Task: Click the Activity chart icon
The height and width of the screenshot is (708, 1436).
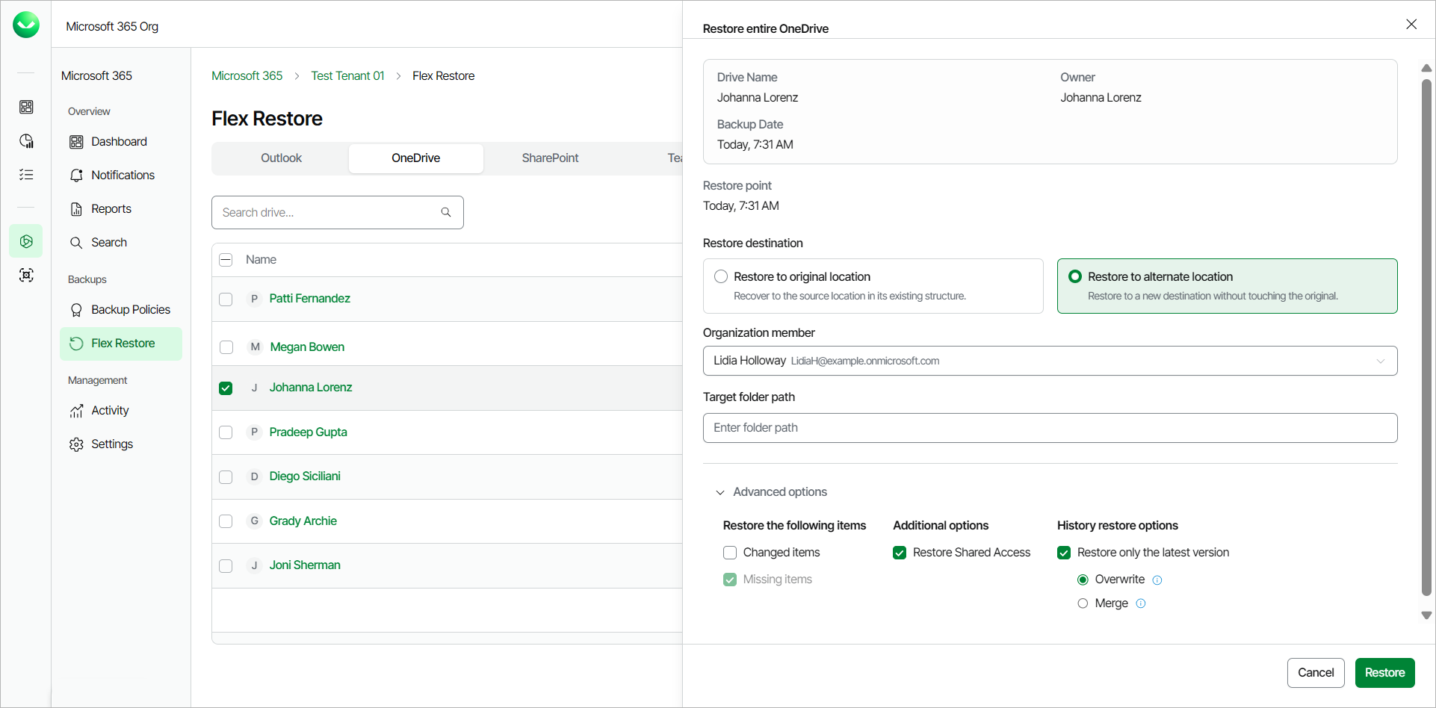Action: [x=76, y=411]
